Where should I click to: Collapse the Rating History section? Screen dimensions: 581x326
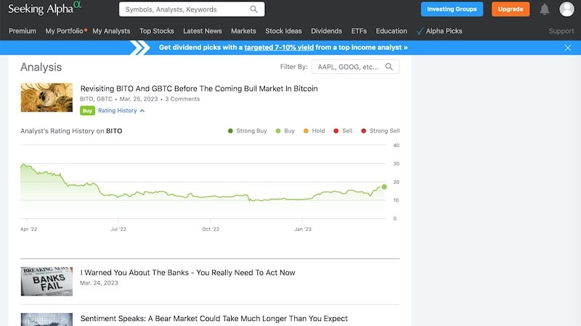click(117, 111)
